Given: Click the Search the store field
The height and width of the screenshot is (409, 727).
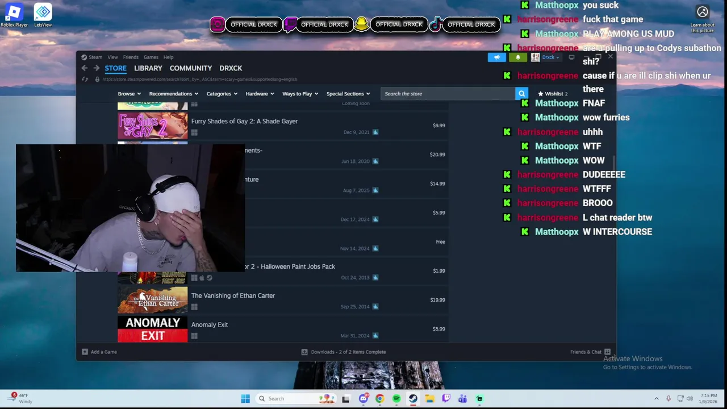Looking at the screenshot, I should pos(448,94).
